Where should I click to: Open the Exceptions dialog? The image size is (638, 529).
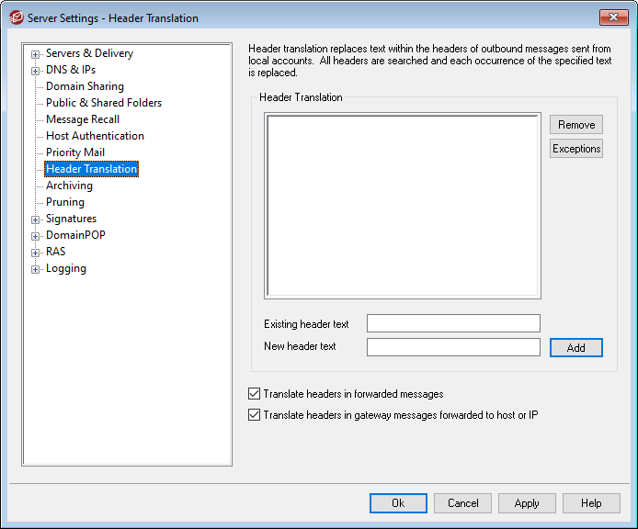coord(576,149)
